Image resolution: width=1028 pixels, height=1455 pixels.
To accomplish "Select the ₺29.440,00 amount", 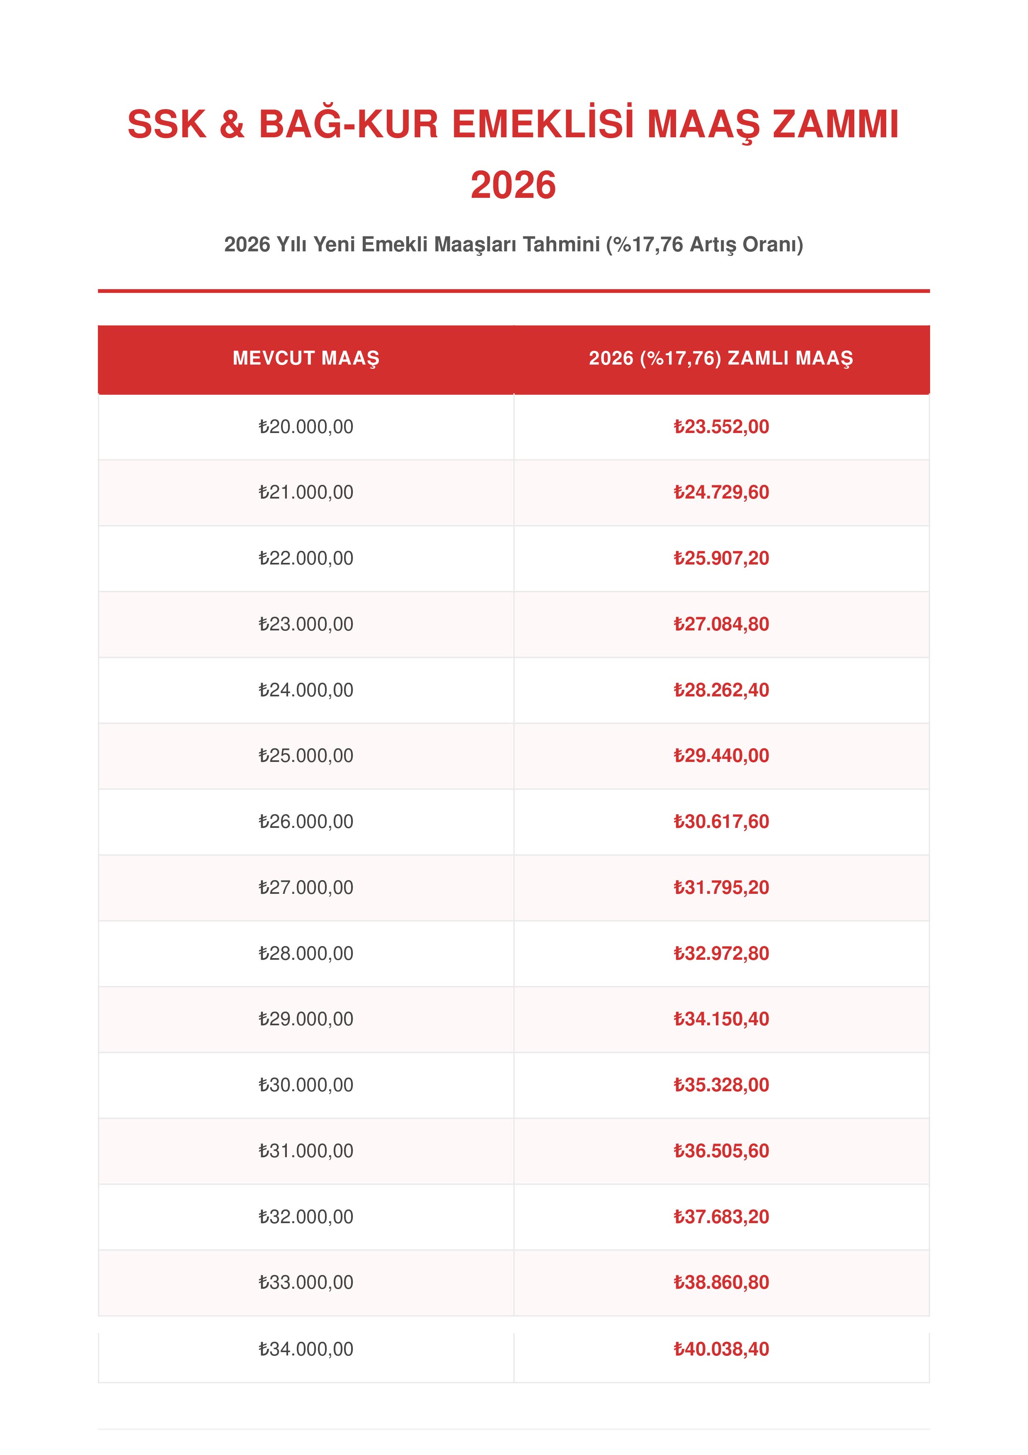I will [x=721, y=756].
